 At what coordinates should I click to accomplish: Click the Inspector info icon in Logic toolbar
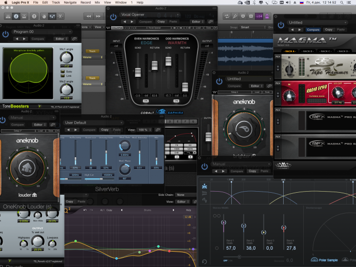15,16
